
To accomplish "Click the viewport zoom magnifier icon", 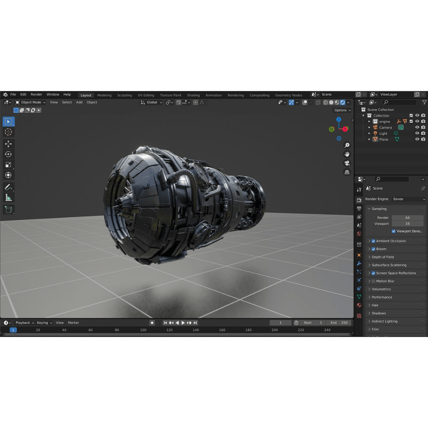I will point(347,145).
